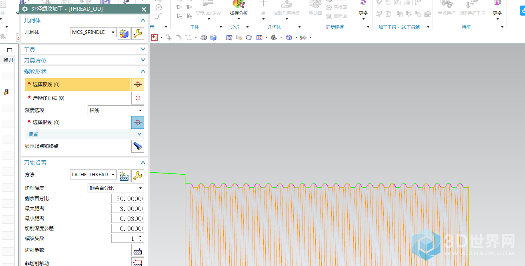Click the remaining percent field showing 30.0000
Image resolution: width=525 pixels, height=266 pixels.
tap(127, 199)
